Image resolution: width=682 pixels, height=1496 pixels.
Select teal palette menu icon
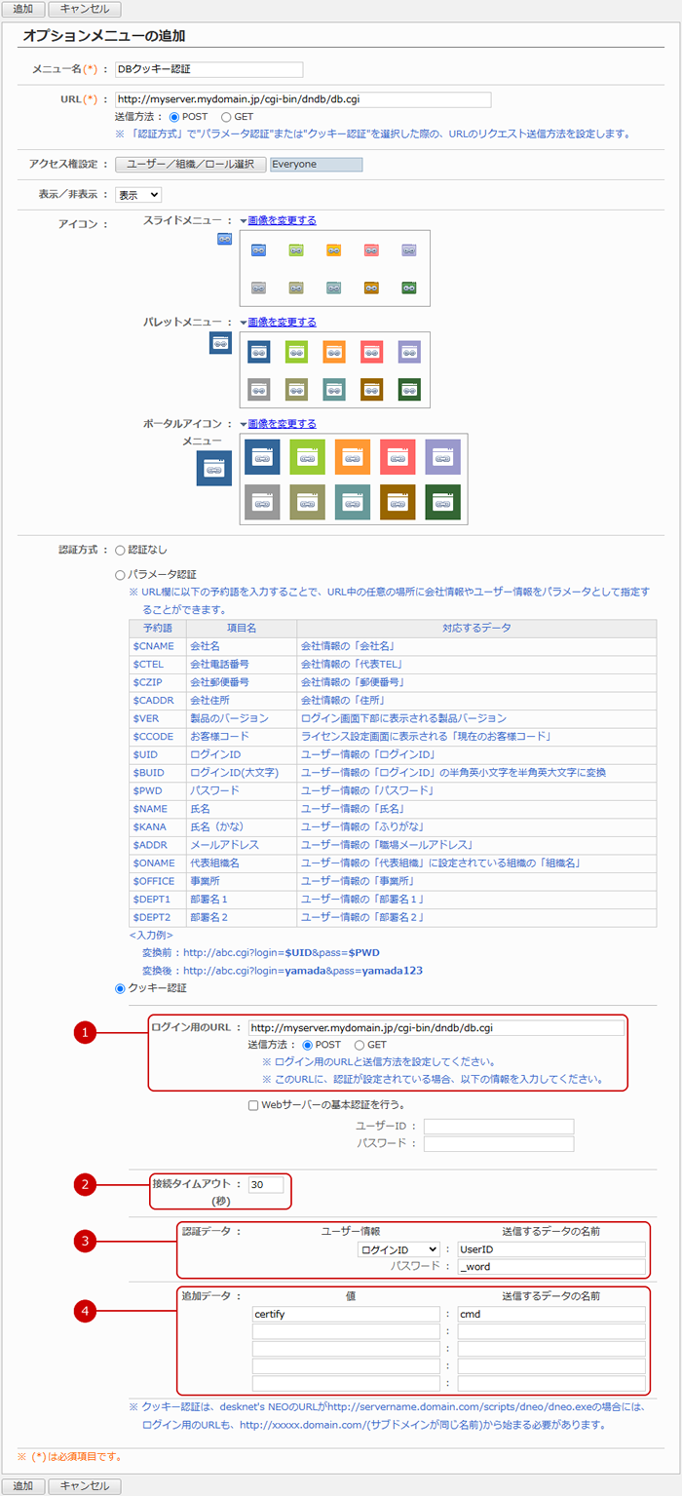pyautogui.click(x=334, y=389)
